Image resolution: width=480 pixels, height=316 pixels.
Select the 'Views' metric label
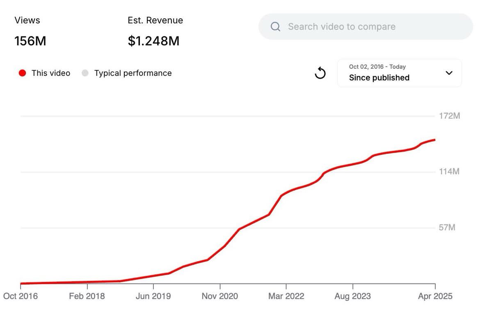point(27,20)
